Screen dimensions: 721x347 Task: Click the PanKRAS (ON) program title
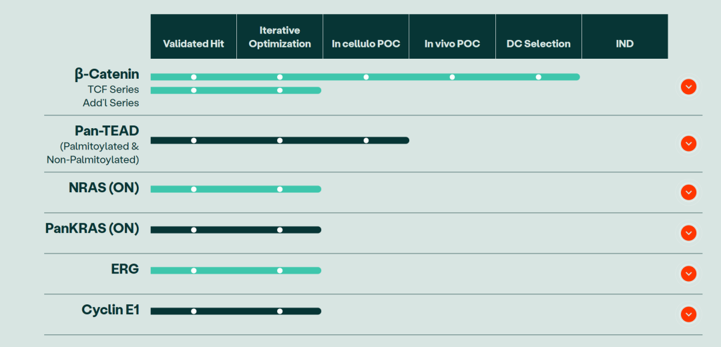(92, 228)
